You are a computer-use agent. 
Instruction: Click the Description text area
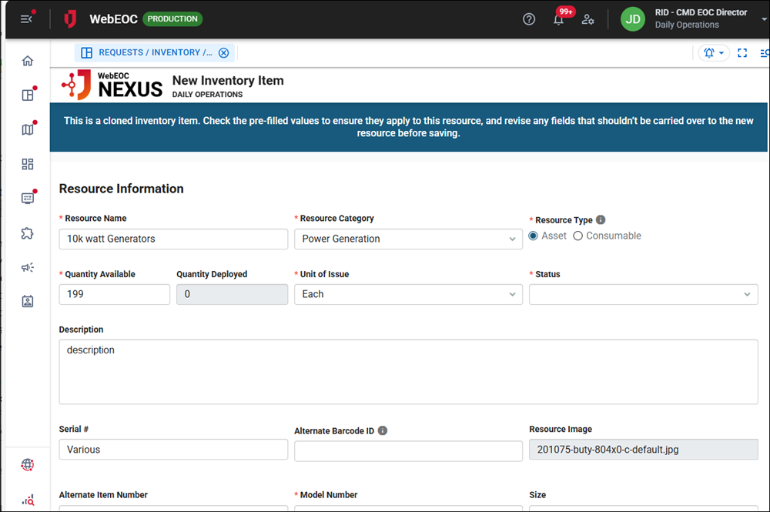pyautogui.click(x=408, y=371)
